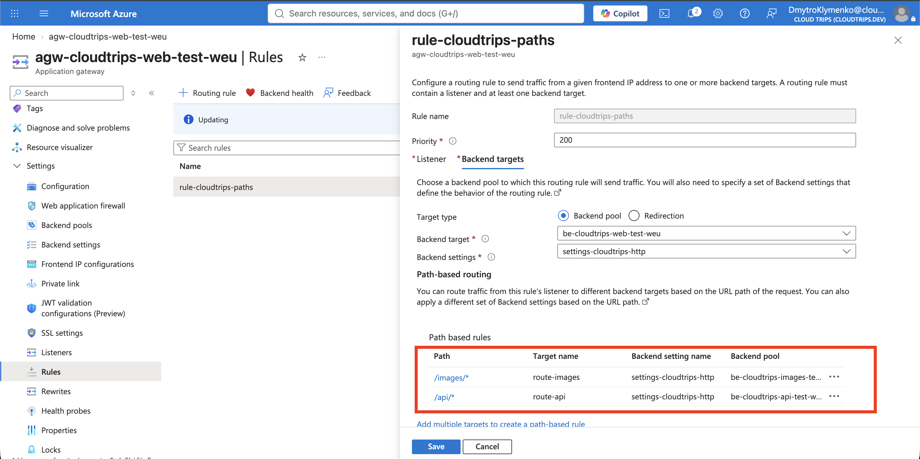Click the global search resources bar
920x459 pixels.
(426, 14)
